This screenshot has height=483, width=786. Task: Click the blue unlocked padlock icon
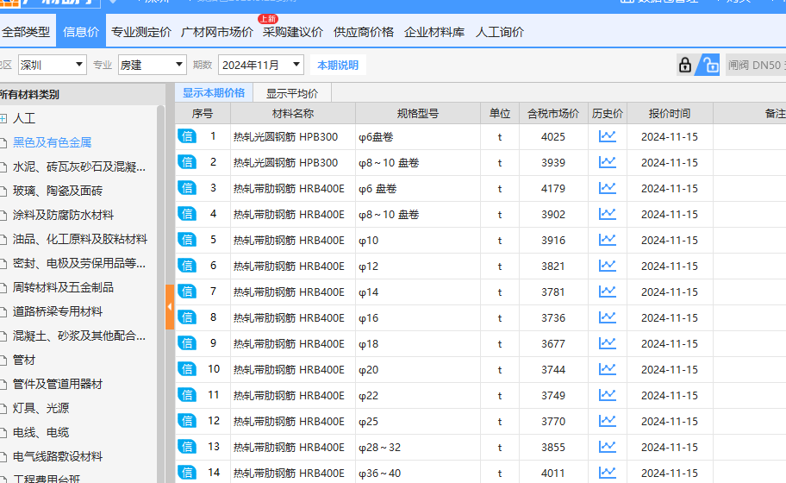tap(708, 66)
